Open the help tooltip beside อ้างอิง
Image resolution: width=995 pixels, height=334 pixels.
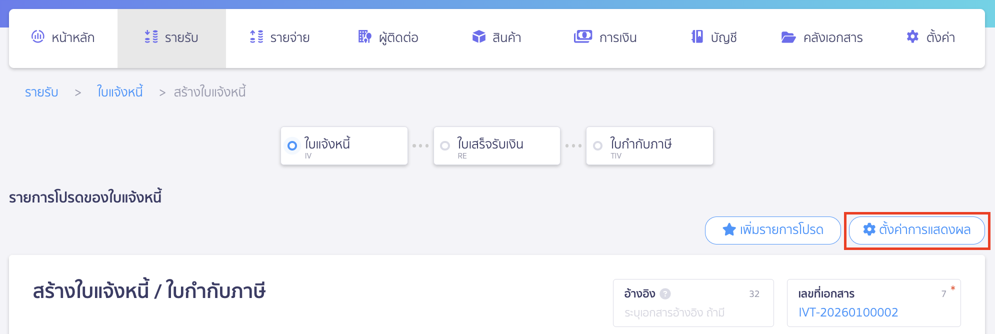665,293
